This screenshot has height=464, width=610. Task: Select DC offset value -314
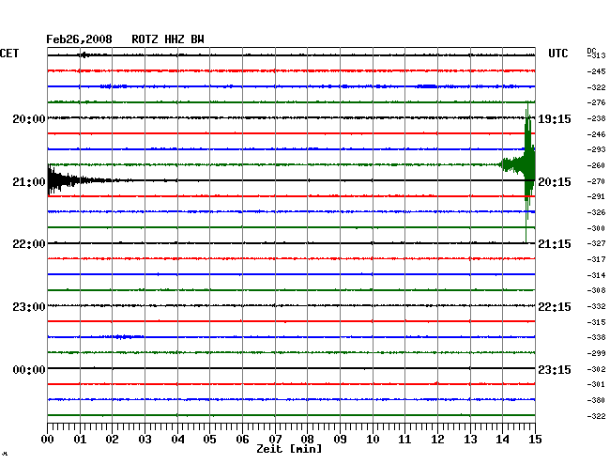(x=596, y=275)
